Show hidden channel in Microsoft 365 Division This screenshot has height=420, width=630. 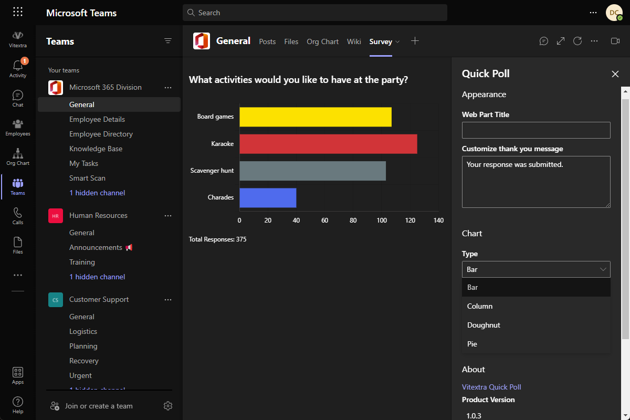[97, 193]
